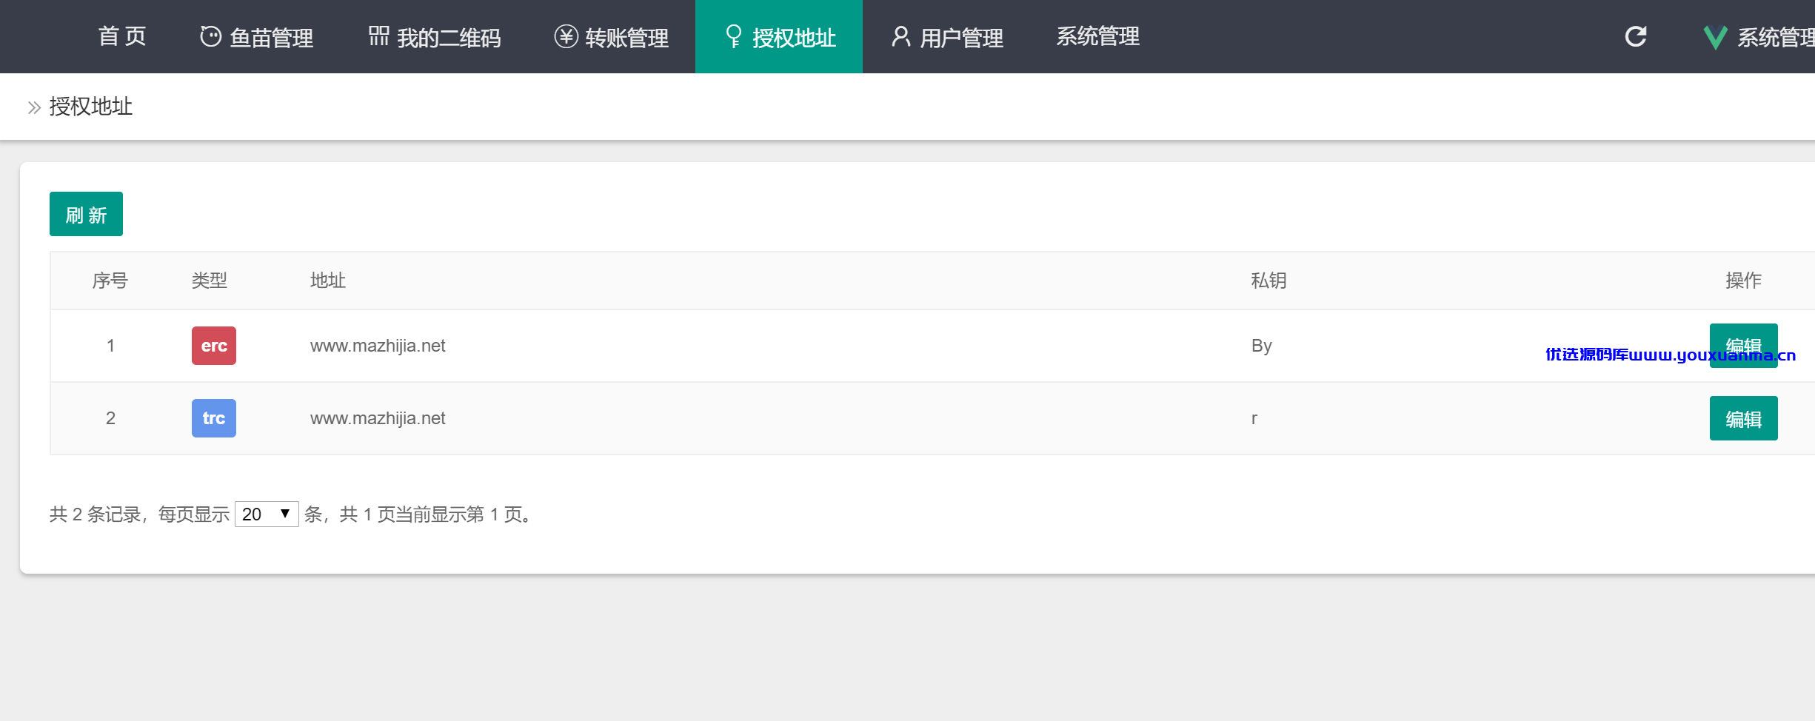Open the 首页 menu item
Viewport: 1815px width, 721px height.
122,36
